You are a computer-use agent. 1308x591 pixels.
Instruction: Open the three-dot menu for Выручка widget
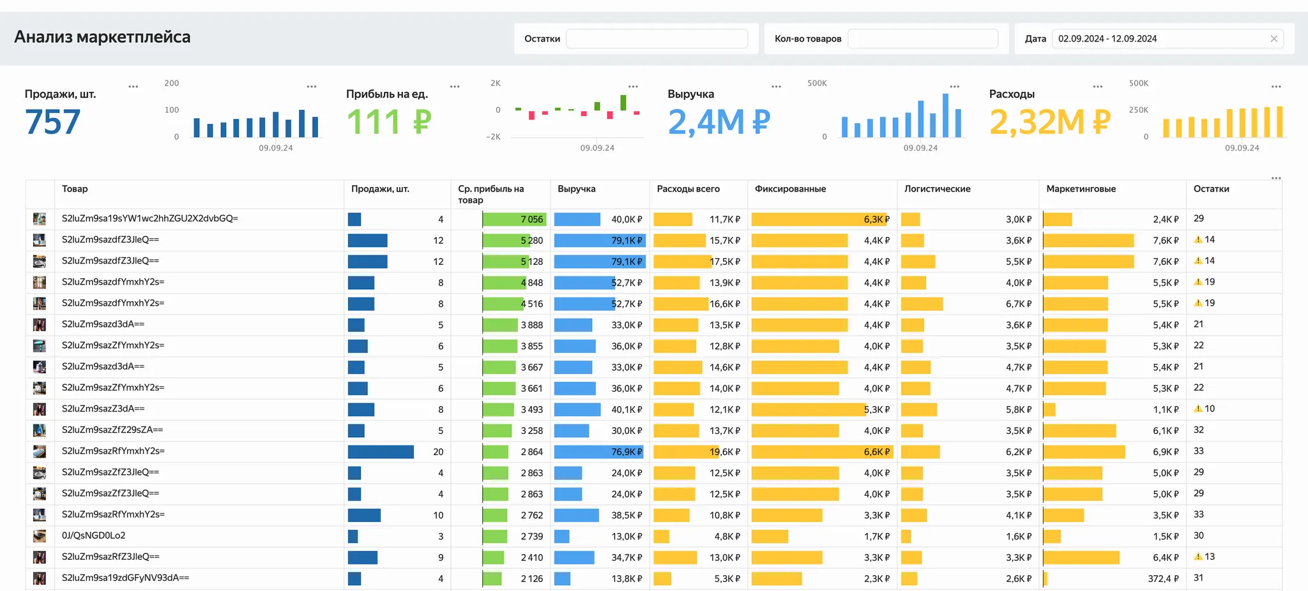(776, 86)
